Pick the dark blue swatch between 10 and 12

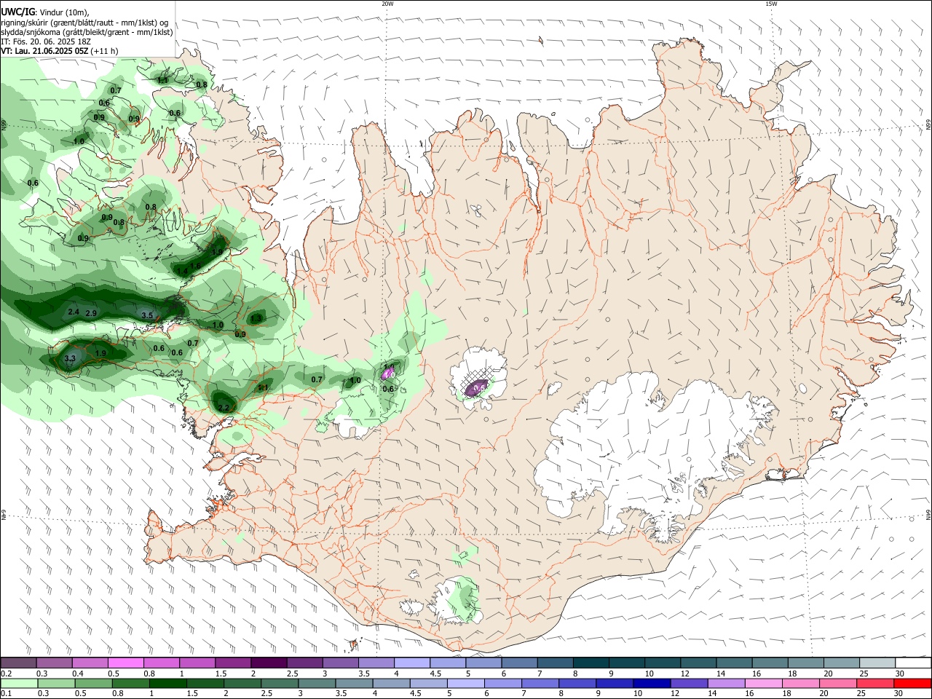click(x=651, y=683)
